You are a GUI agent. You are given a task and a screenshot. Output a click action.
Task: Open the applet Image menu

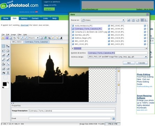tap(13, 34)
